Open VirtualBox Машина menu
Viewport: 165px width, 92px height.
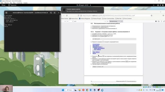(6, 3)
